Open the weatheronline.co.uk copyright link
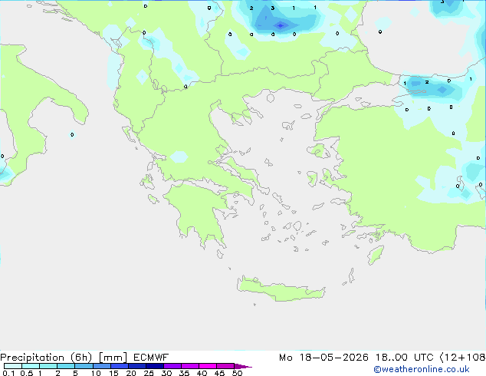Image resolution: width=486 pixels, height=376 pixels. pyautogui.click(x=422, y=369)
